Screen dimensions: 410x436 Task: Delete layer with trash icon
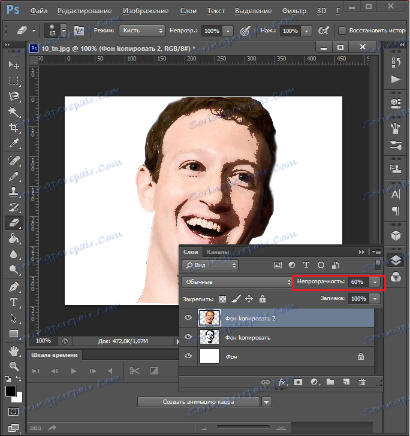[362, 382]
